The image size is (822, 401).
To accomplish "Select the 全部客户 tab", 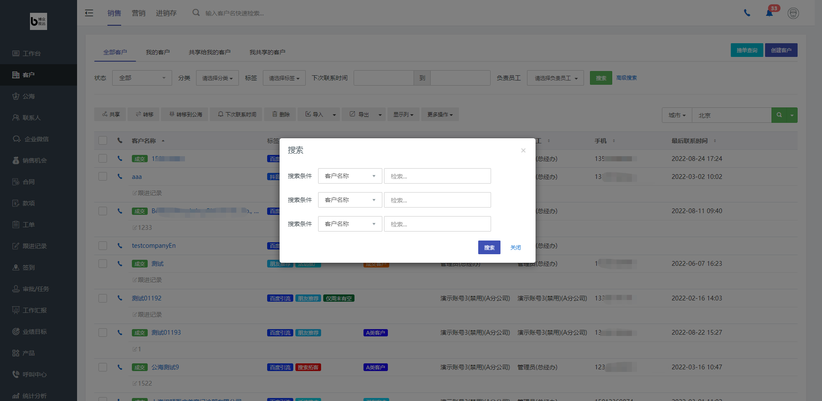I will [x=115, y=52].
